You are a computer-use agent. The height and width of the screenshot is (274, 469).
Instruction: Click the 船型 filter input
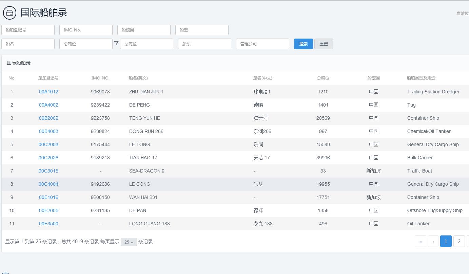(x=202, y=30)
